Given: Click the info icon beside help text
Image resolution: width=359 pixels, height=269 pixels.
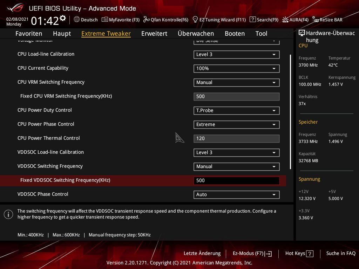Looking at the screenshot, I should 8,214.
